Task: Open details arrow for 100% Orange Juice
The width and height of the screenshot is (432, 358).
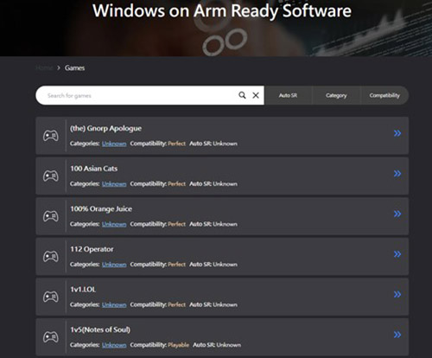Action: tap(397, 214)
